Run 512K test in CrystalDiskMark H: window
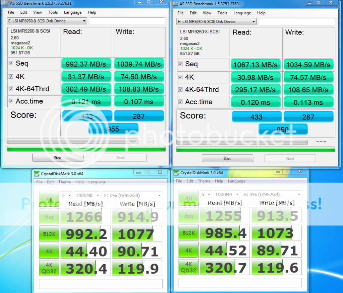 tap(188, 233)
